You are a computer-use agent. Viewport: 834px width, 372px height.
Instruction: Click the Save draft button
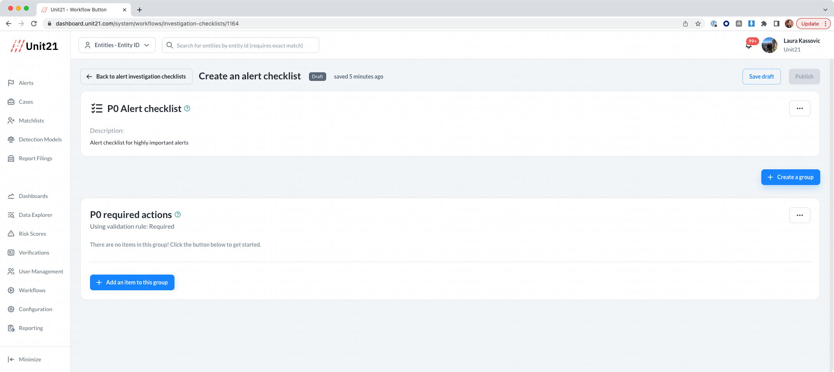[761, 76]
